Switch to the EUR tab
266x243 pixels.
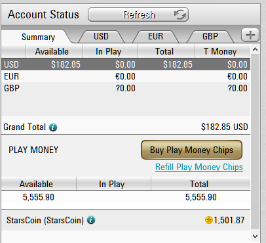[x=155, y=36]
